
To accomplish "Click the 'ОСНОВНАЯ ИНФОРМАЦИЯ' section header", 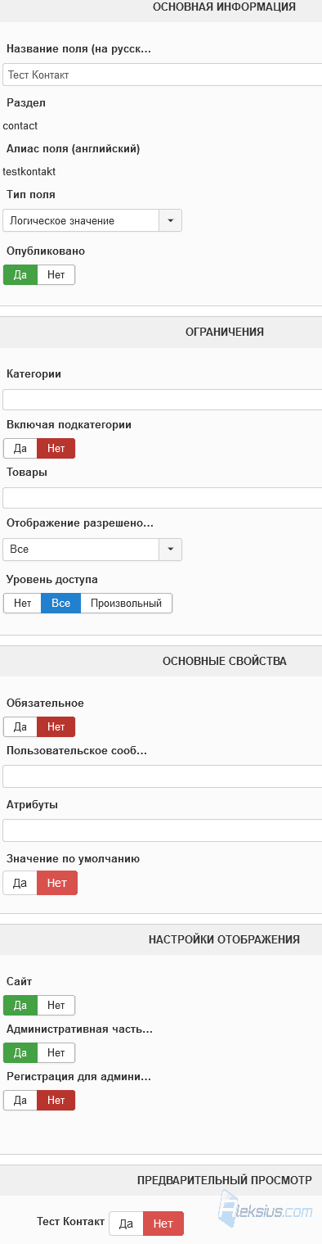I will pyautogui.click(x=224, y=7).
